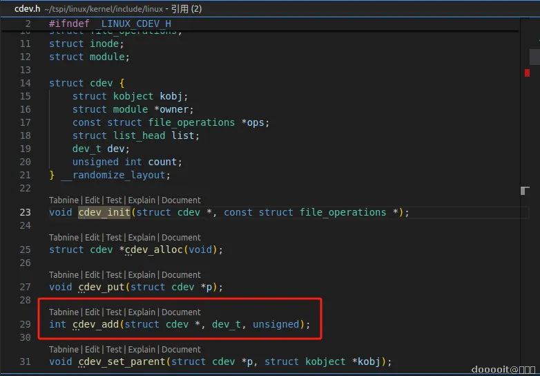Click Document lens above cdev_put
Image resolution: width=540 pixels, height=376 pixels.
coord(181,274)
